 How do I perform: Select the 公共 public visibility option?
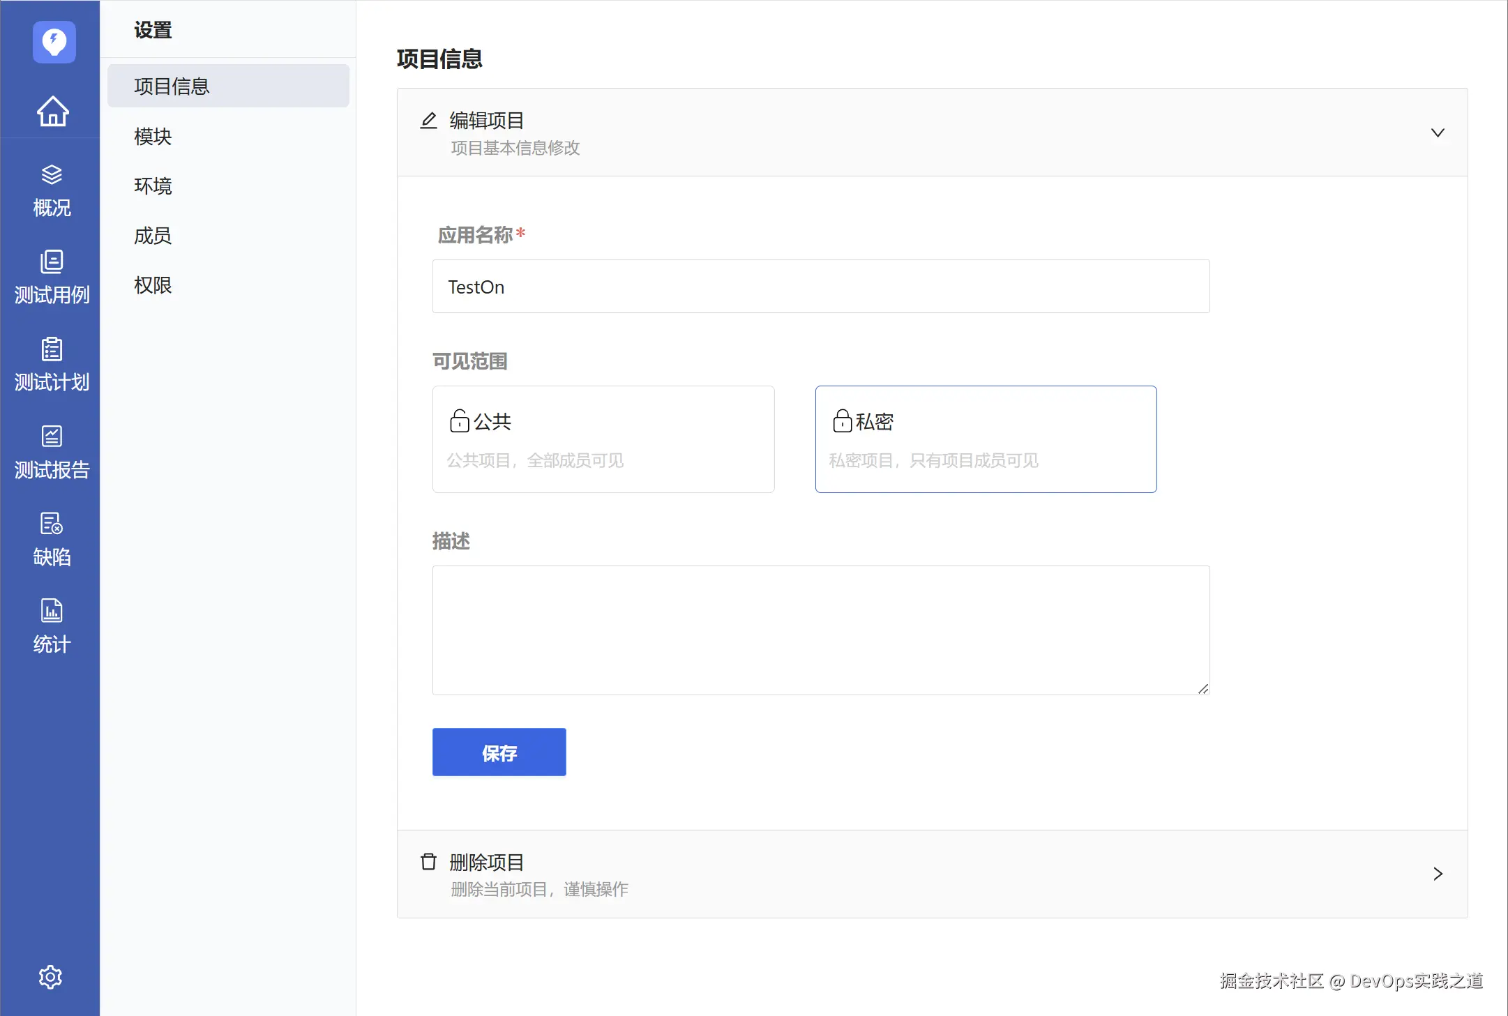coord(603,439)
